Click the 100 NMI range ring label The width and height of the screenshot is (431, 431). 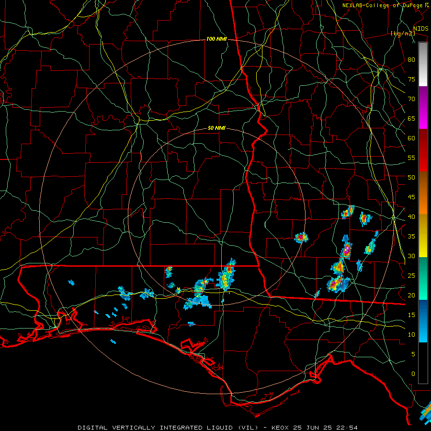coord(216,39)
